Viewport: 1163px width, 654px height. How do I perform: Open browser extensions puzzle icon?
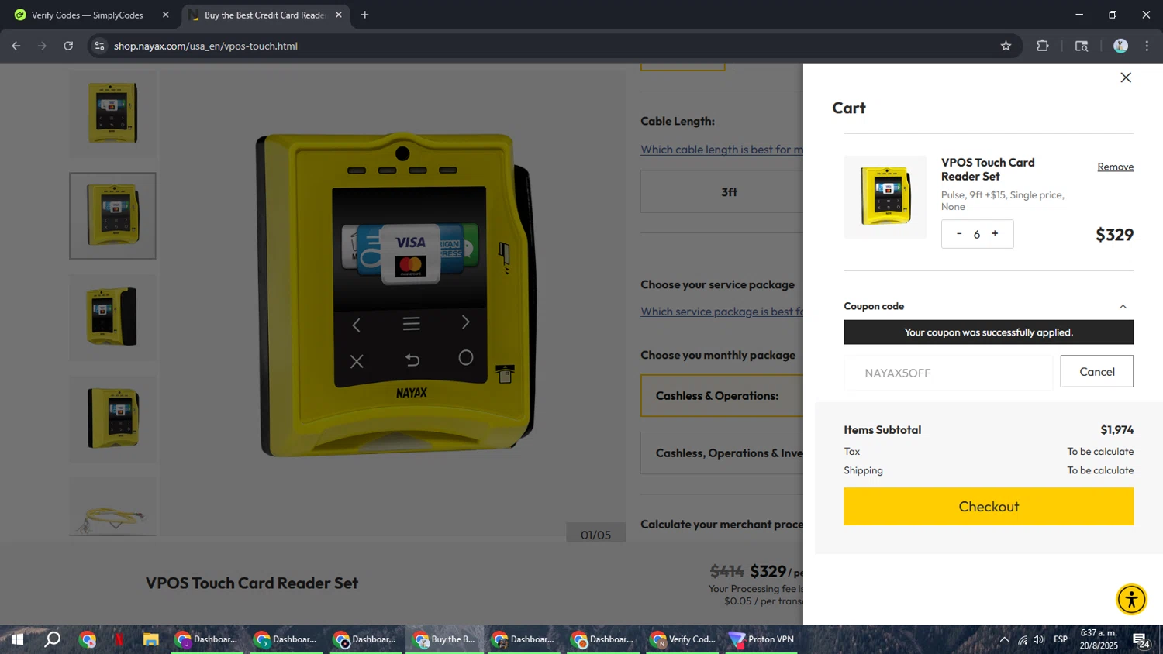[1043, 46]
